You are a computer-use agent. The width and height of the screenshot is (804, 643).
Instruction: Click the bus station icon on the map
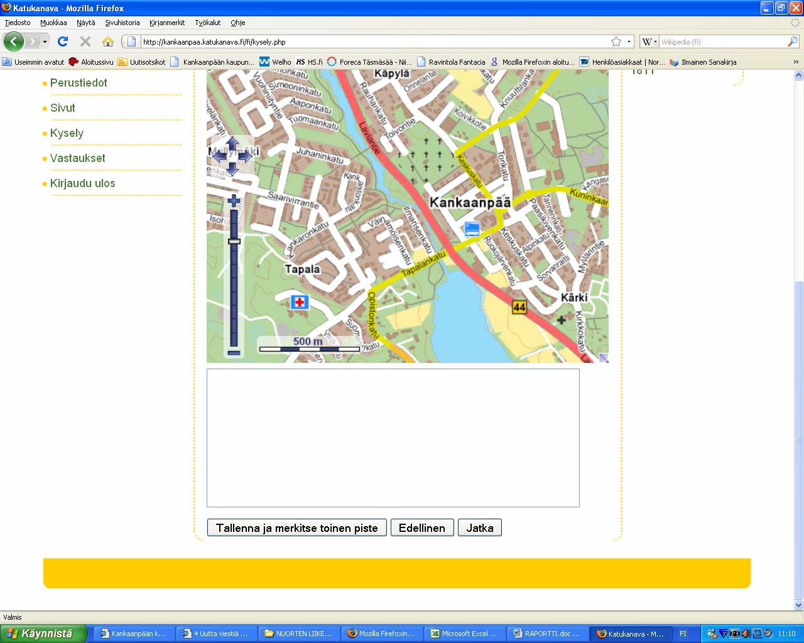(472, 229)
